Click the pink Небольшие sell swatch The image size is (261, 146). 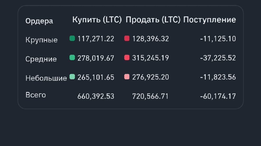(127, 77)
